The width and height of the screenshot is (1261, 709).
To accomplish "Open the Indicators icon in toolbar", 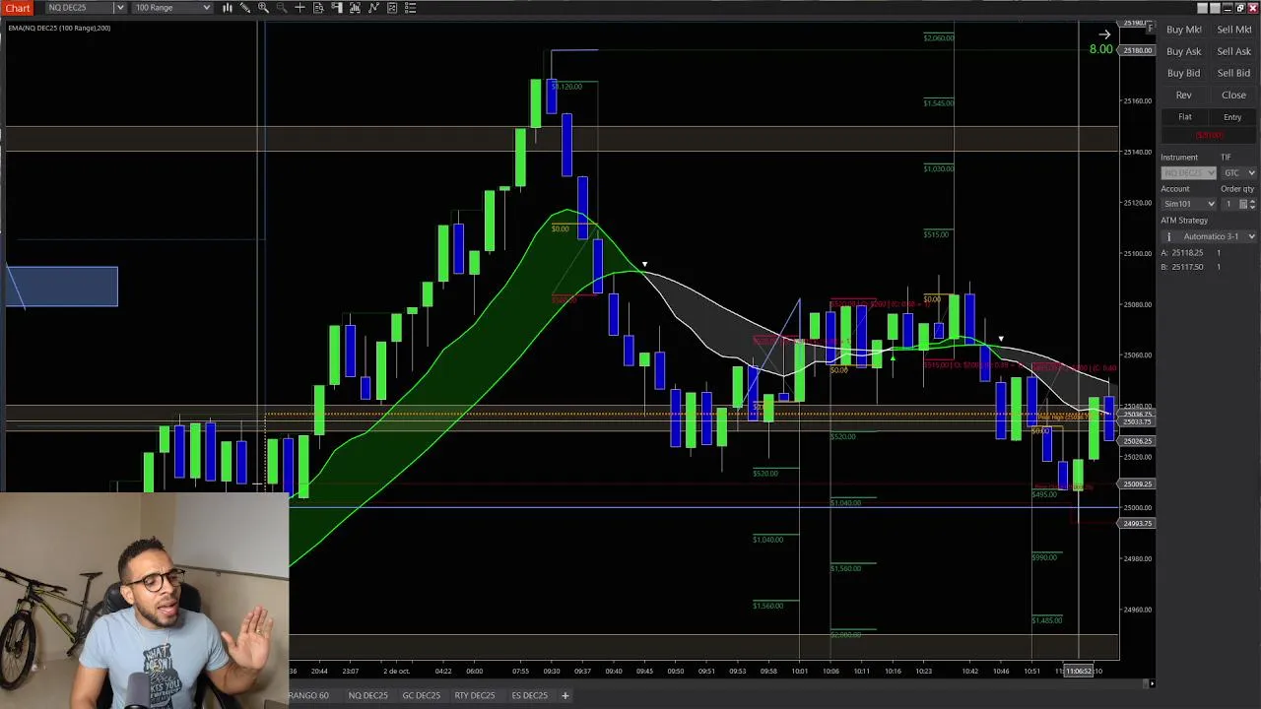I will (355, 8).
